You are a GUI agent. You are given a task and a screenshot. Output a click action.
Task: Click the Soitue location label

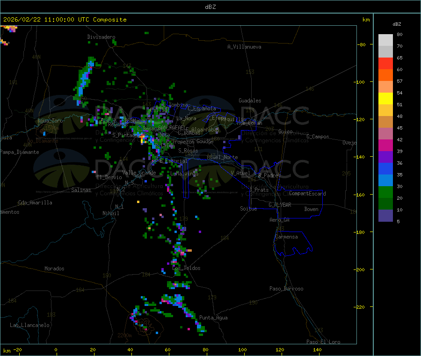[249, 209]
